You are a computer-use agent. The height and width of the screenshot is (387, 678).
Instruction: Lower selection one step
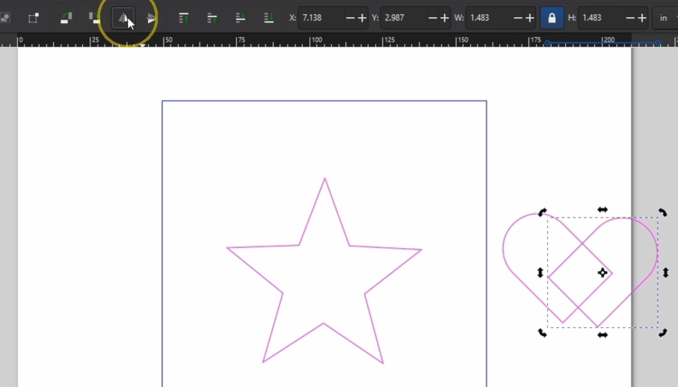click(x=240, y=17)
